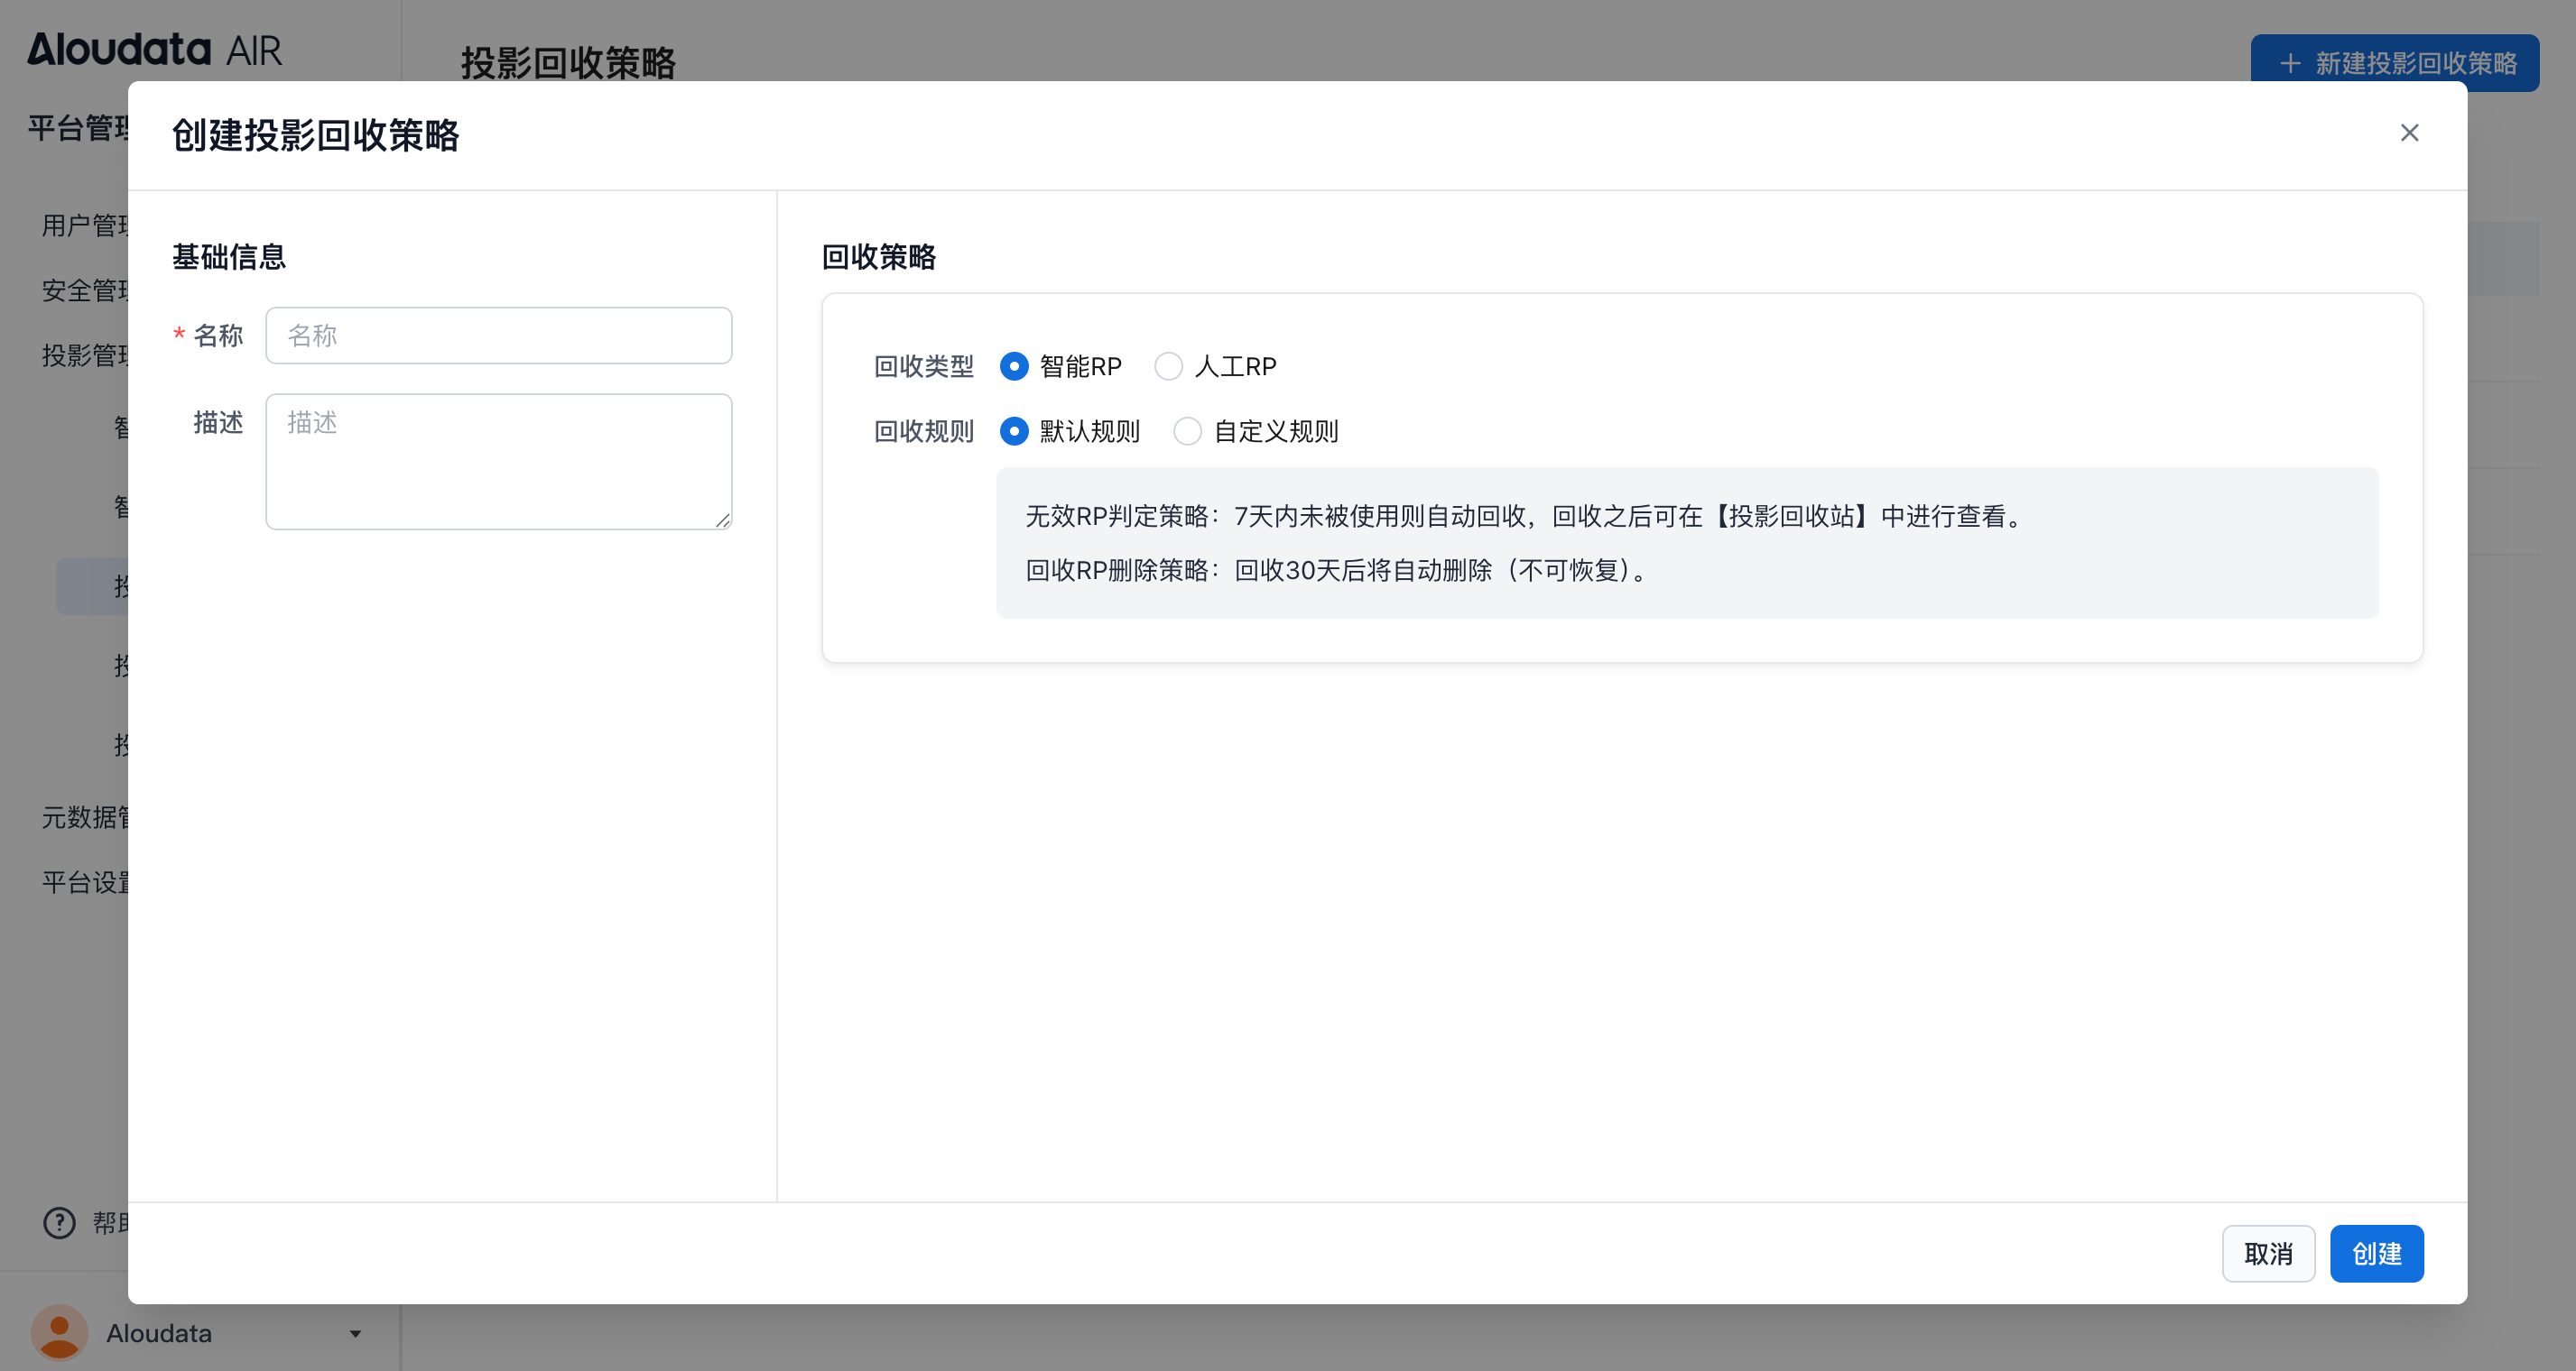Click the Aloudata AIR logo

154,49
